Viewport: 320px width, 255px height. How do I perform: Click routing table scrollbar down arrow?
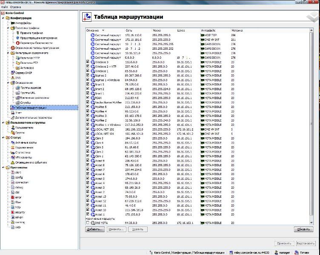coord(311,223)
